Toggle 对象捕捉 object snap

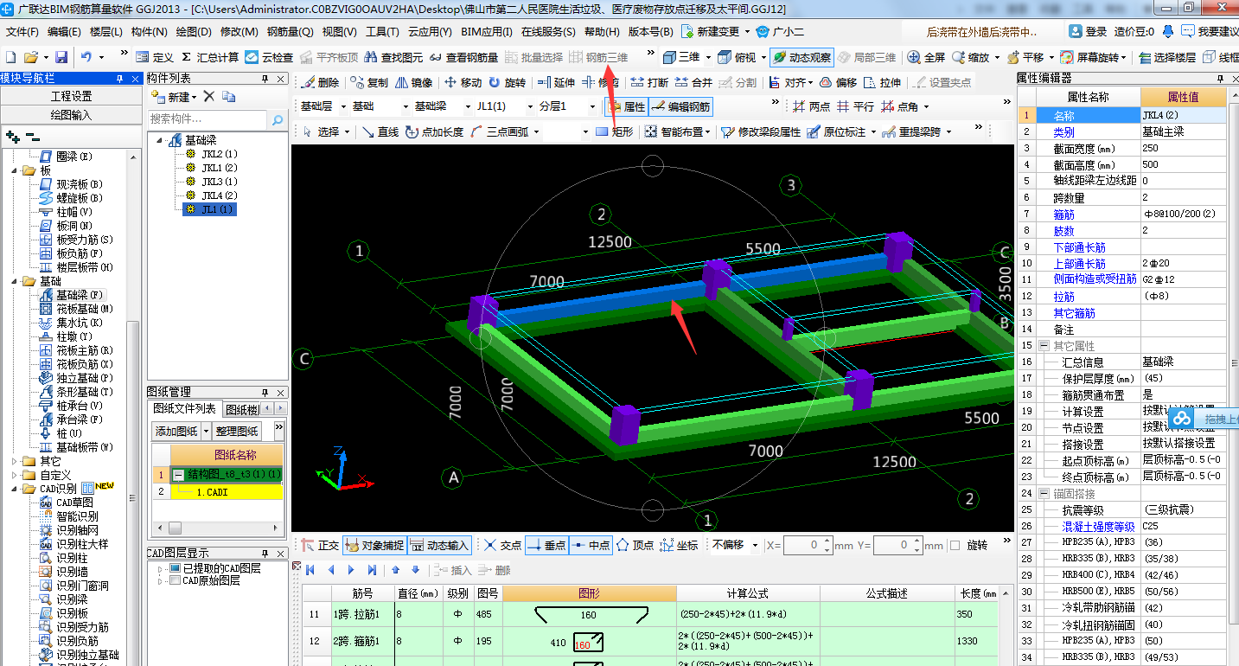point(374,545)
